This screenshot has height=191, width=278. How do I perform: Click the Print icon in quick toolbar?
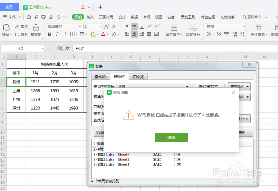coord(43,17)
